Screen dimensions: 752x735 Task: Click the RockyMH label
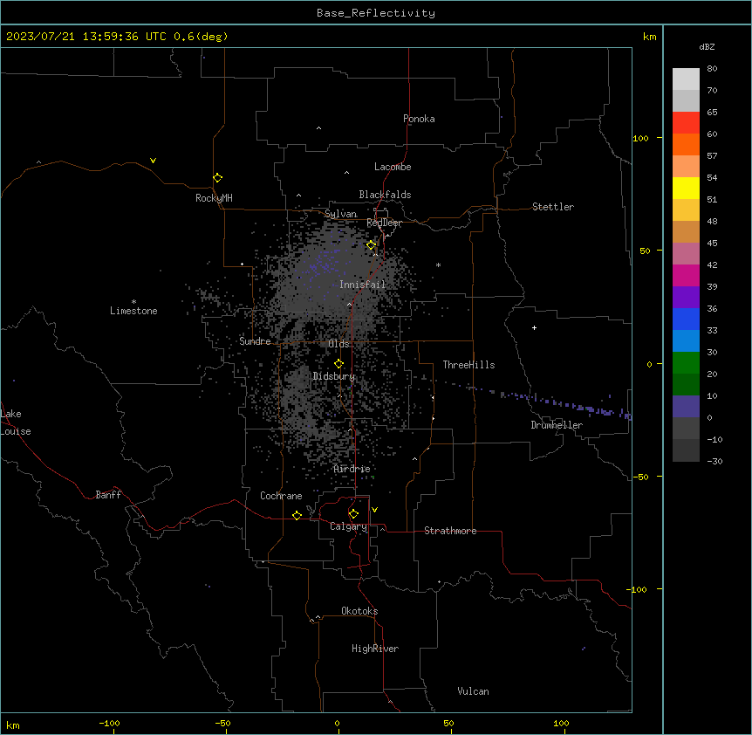pyautogui.click(x=214, y=198)
